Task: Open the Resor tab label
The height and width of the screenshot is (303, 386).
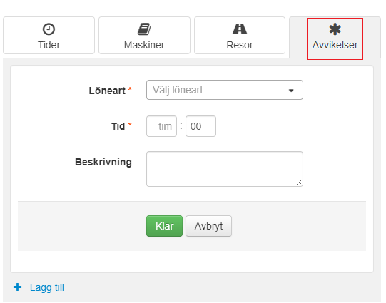Action: (x=240, y=45)
